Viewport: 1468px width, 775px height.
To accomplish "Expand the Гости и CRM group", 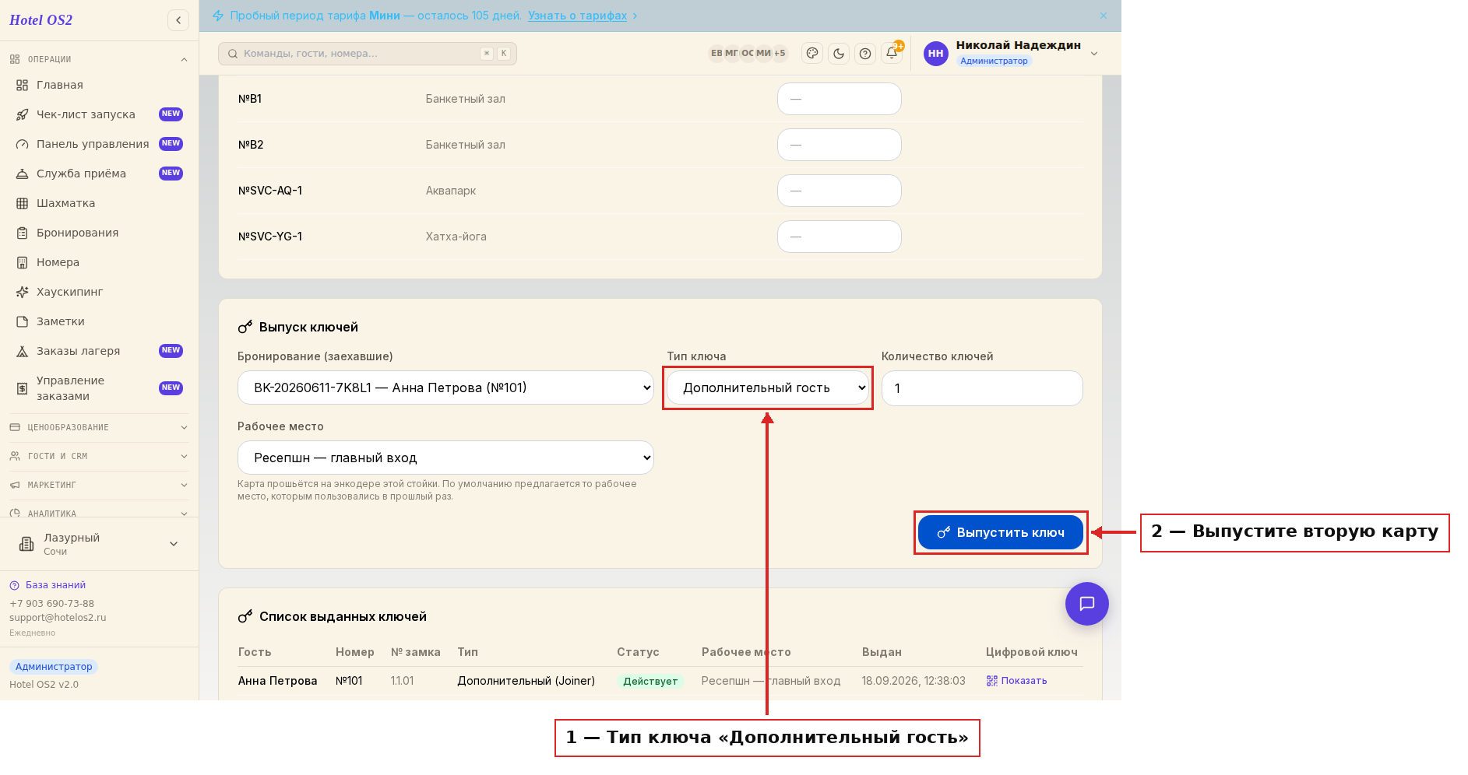I will 99,456.
